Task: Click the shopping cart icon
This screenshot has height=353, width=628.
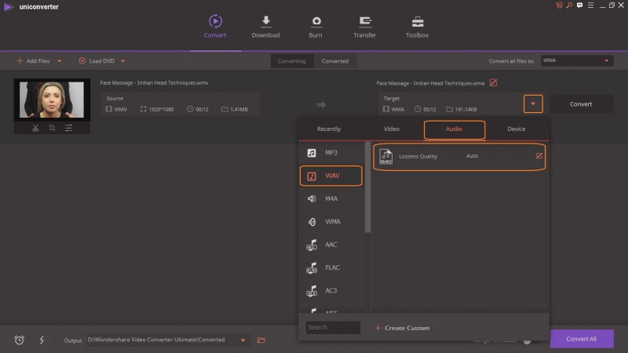Action: click(x=559, y=5)
